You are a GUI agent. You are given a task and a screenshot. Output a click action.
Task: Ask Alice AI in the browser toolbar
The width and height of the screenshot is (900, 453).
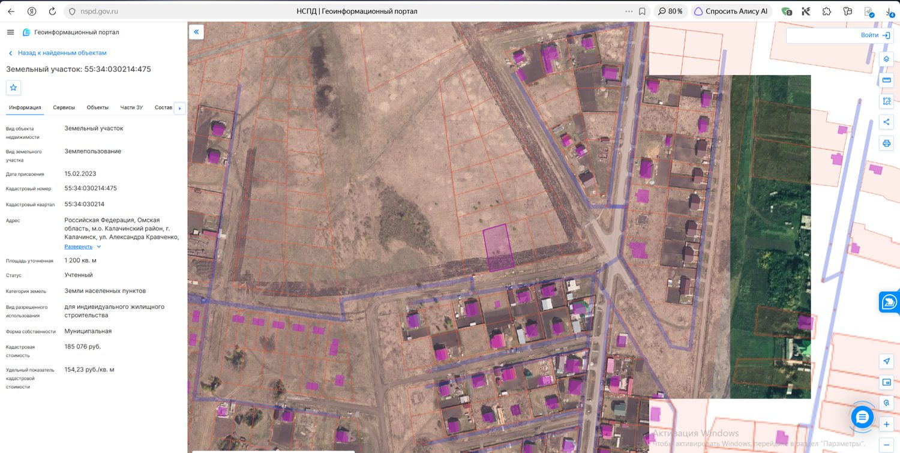point(731,11)
